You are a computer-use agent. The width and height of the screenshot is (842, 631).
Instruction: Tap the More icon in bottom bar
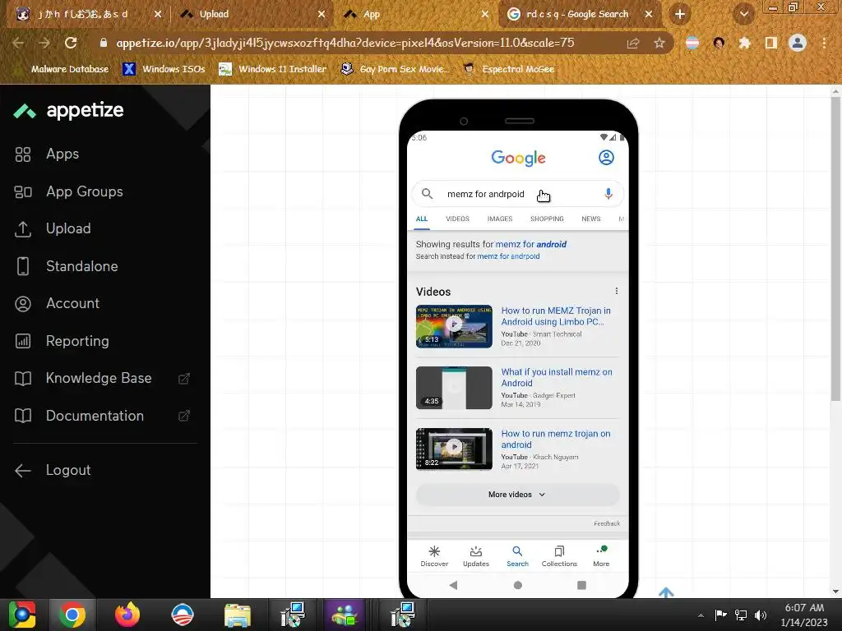(601, 556)
